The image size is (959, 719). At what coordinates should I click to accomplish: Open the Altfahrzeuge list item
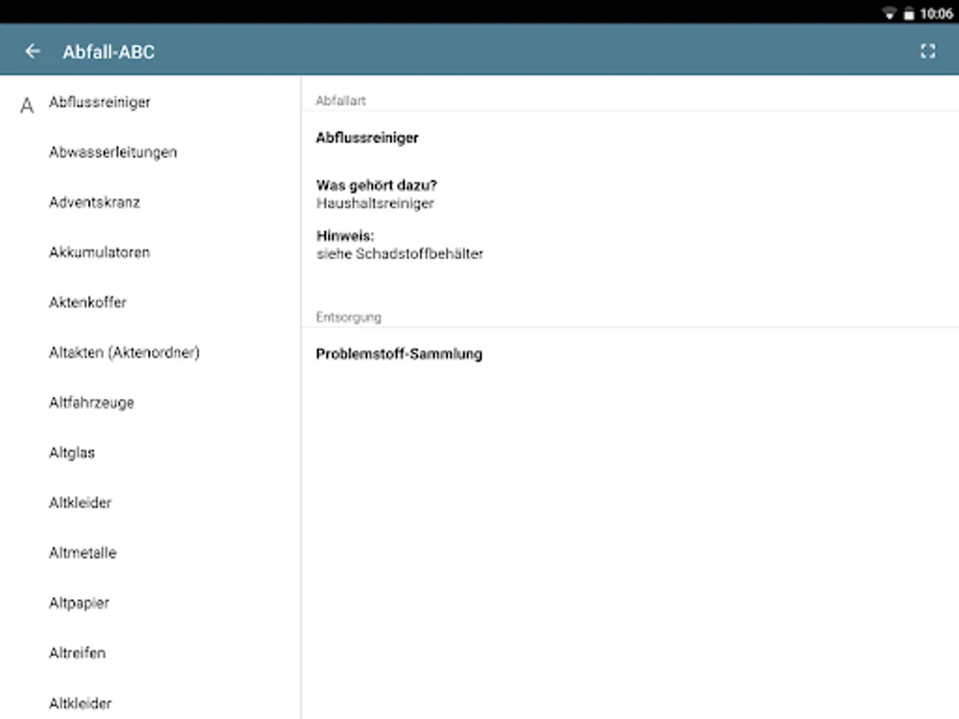point(90,403)
